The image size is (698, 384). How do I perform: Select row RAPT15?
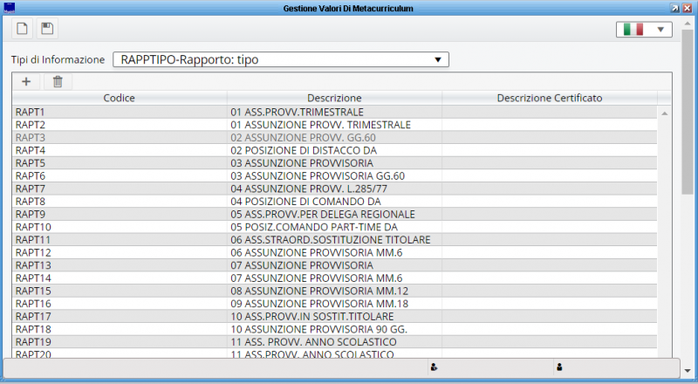[x=335, y=291]
